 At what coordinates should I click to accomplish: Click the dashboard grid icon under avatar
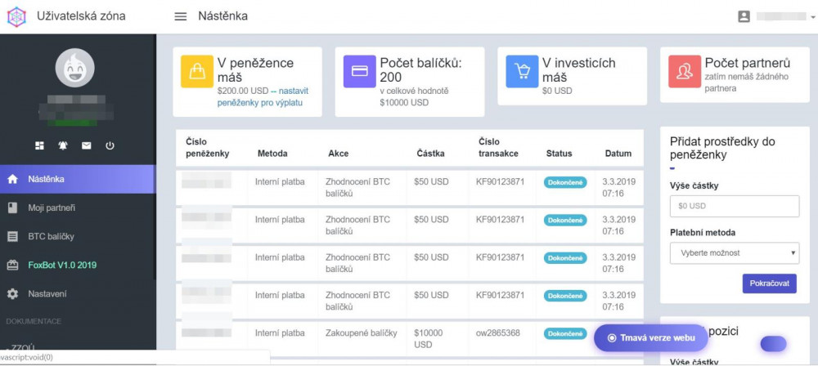(39, 146)
